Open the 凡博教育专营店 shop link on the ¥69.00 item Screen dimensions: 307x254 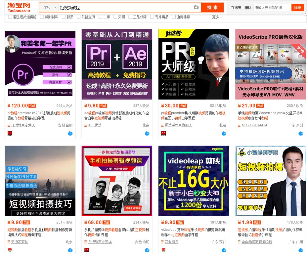(x=100, y=242)
